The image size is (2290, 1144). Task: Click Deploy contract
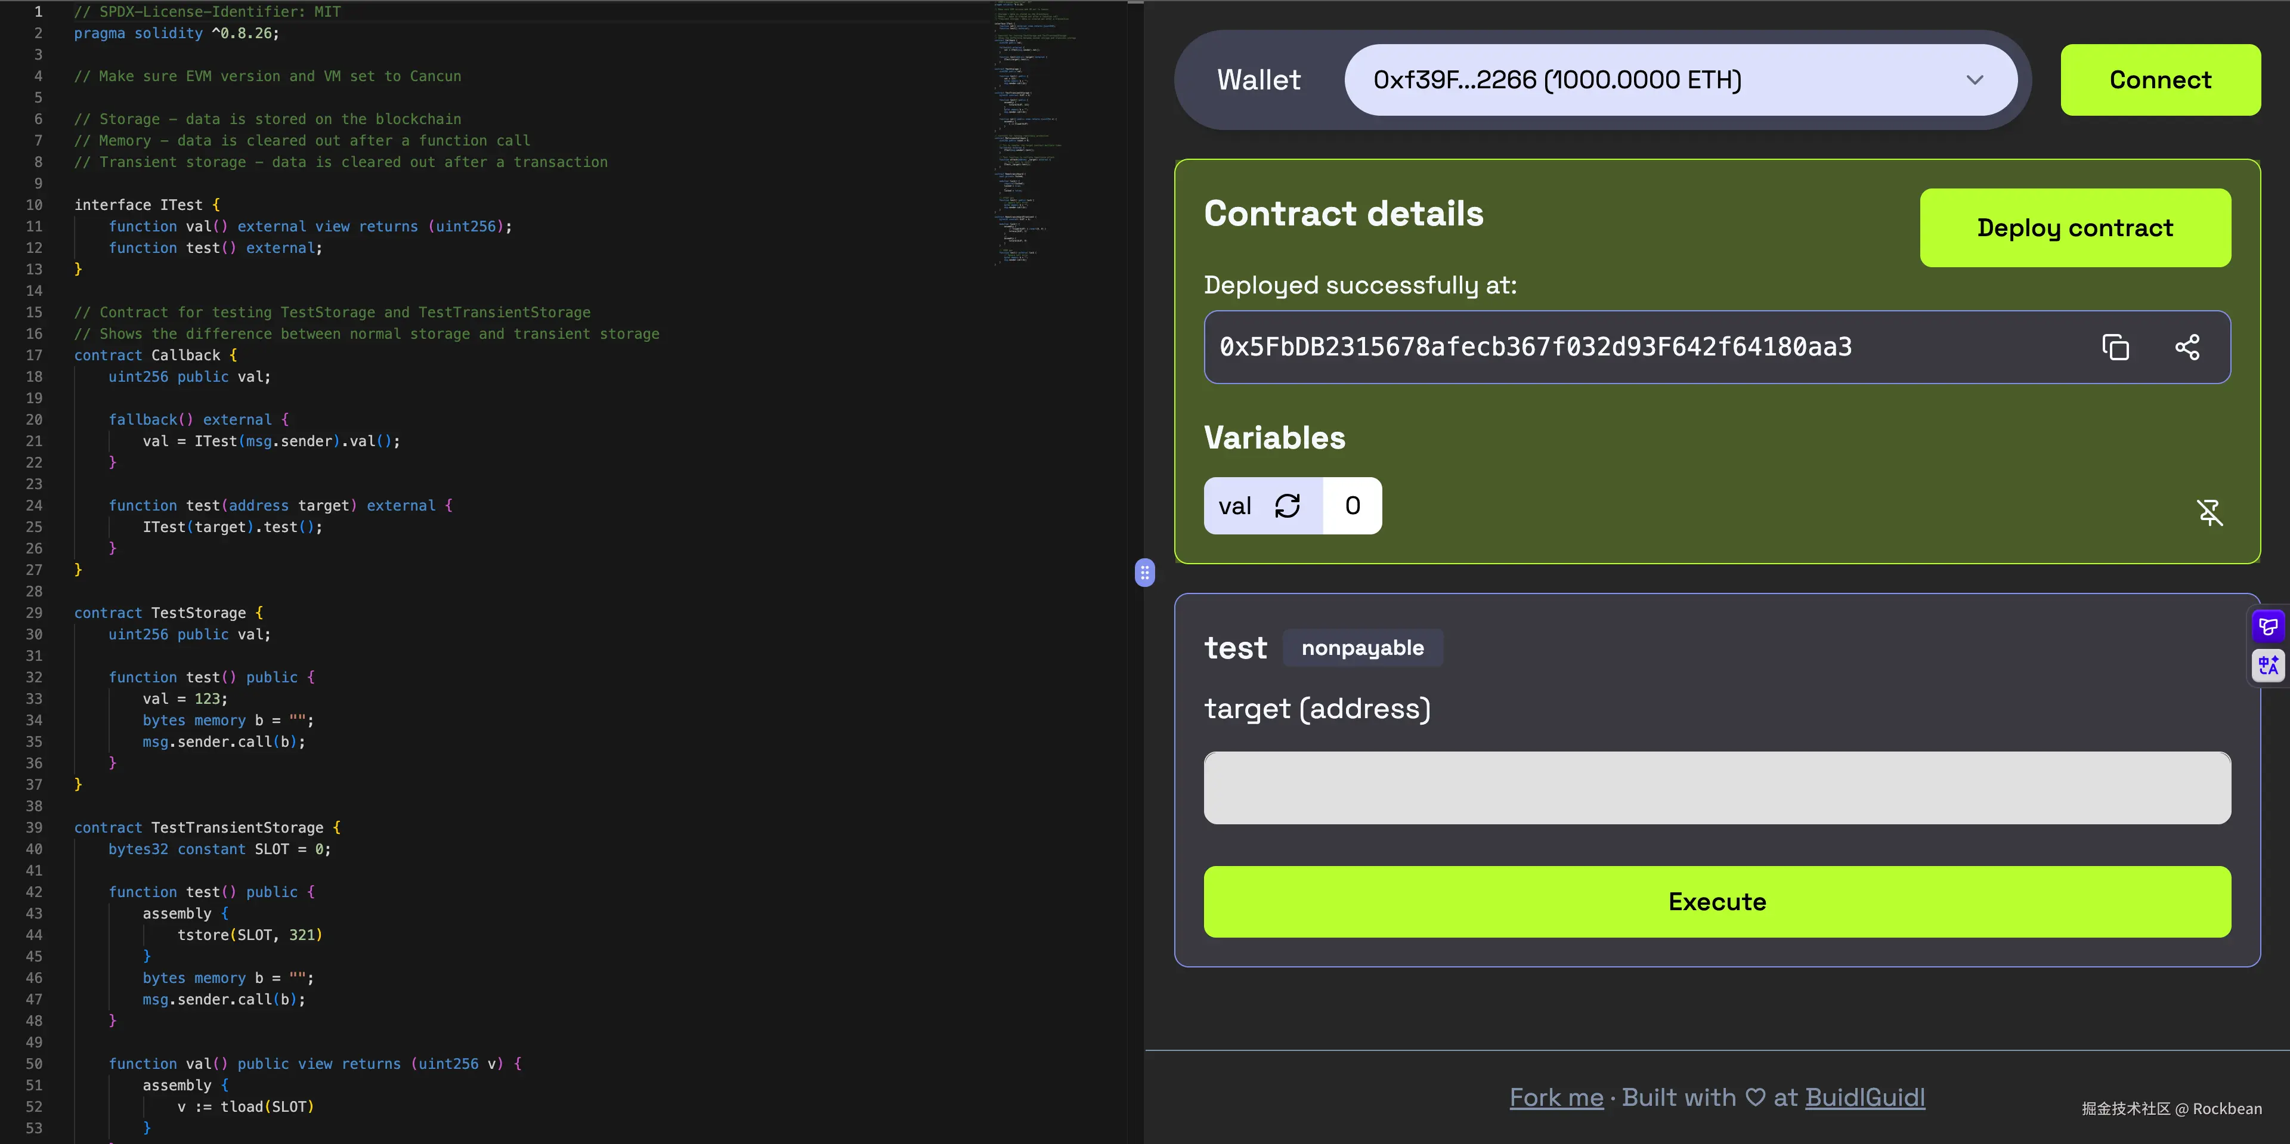2075,228
